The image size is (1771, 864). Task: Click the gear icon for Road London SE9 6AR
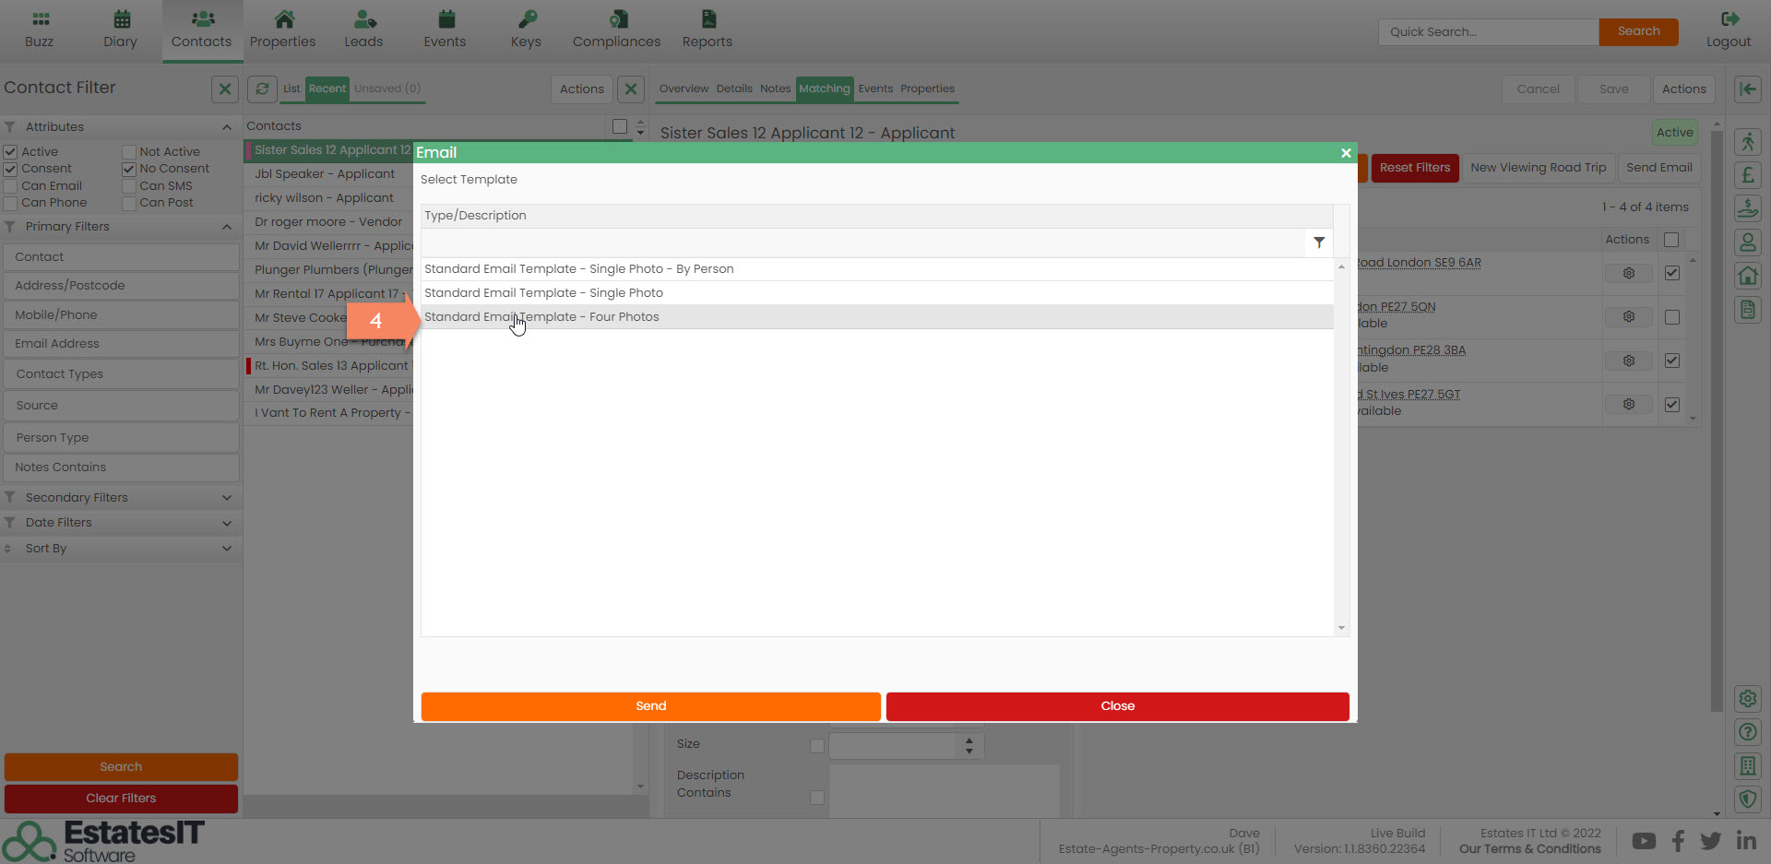pyautogui.click(x=1629, y=274)
